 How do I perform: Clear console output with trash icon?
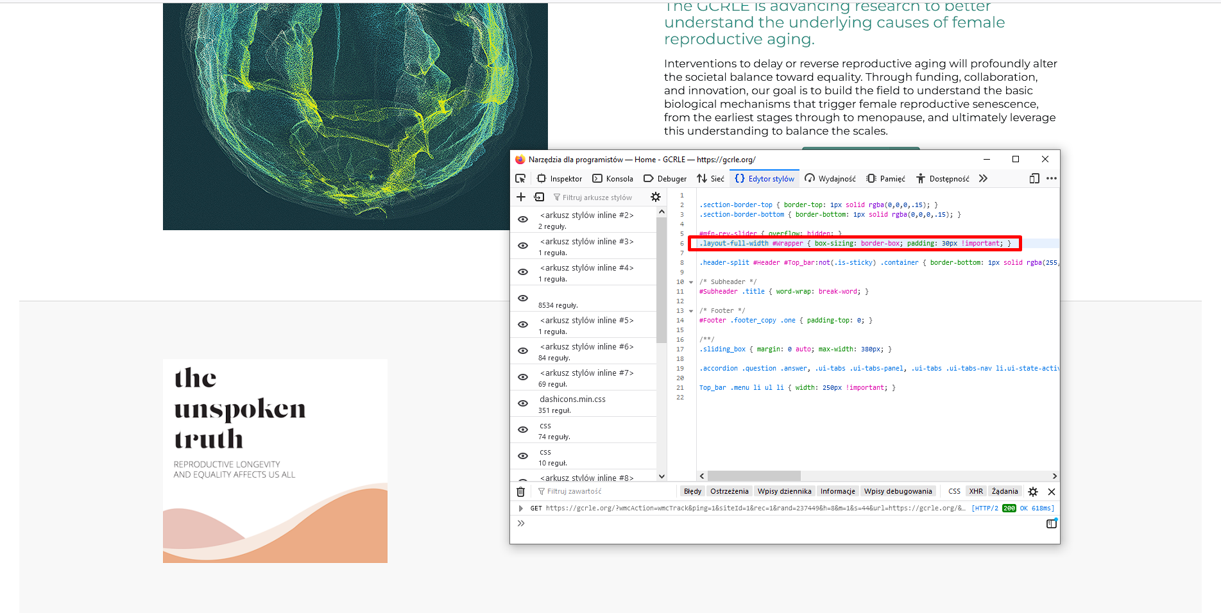point(520,492)
